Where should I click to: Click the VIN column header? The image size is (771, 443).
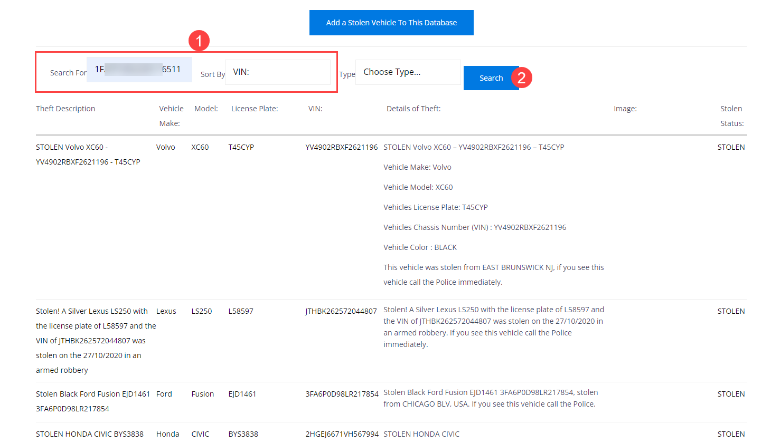pyautogui.click(x=315, y=109)
